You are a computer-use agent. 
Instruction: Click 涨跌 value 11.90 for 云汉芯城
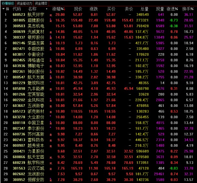click(x=93, y=168)
